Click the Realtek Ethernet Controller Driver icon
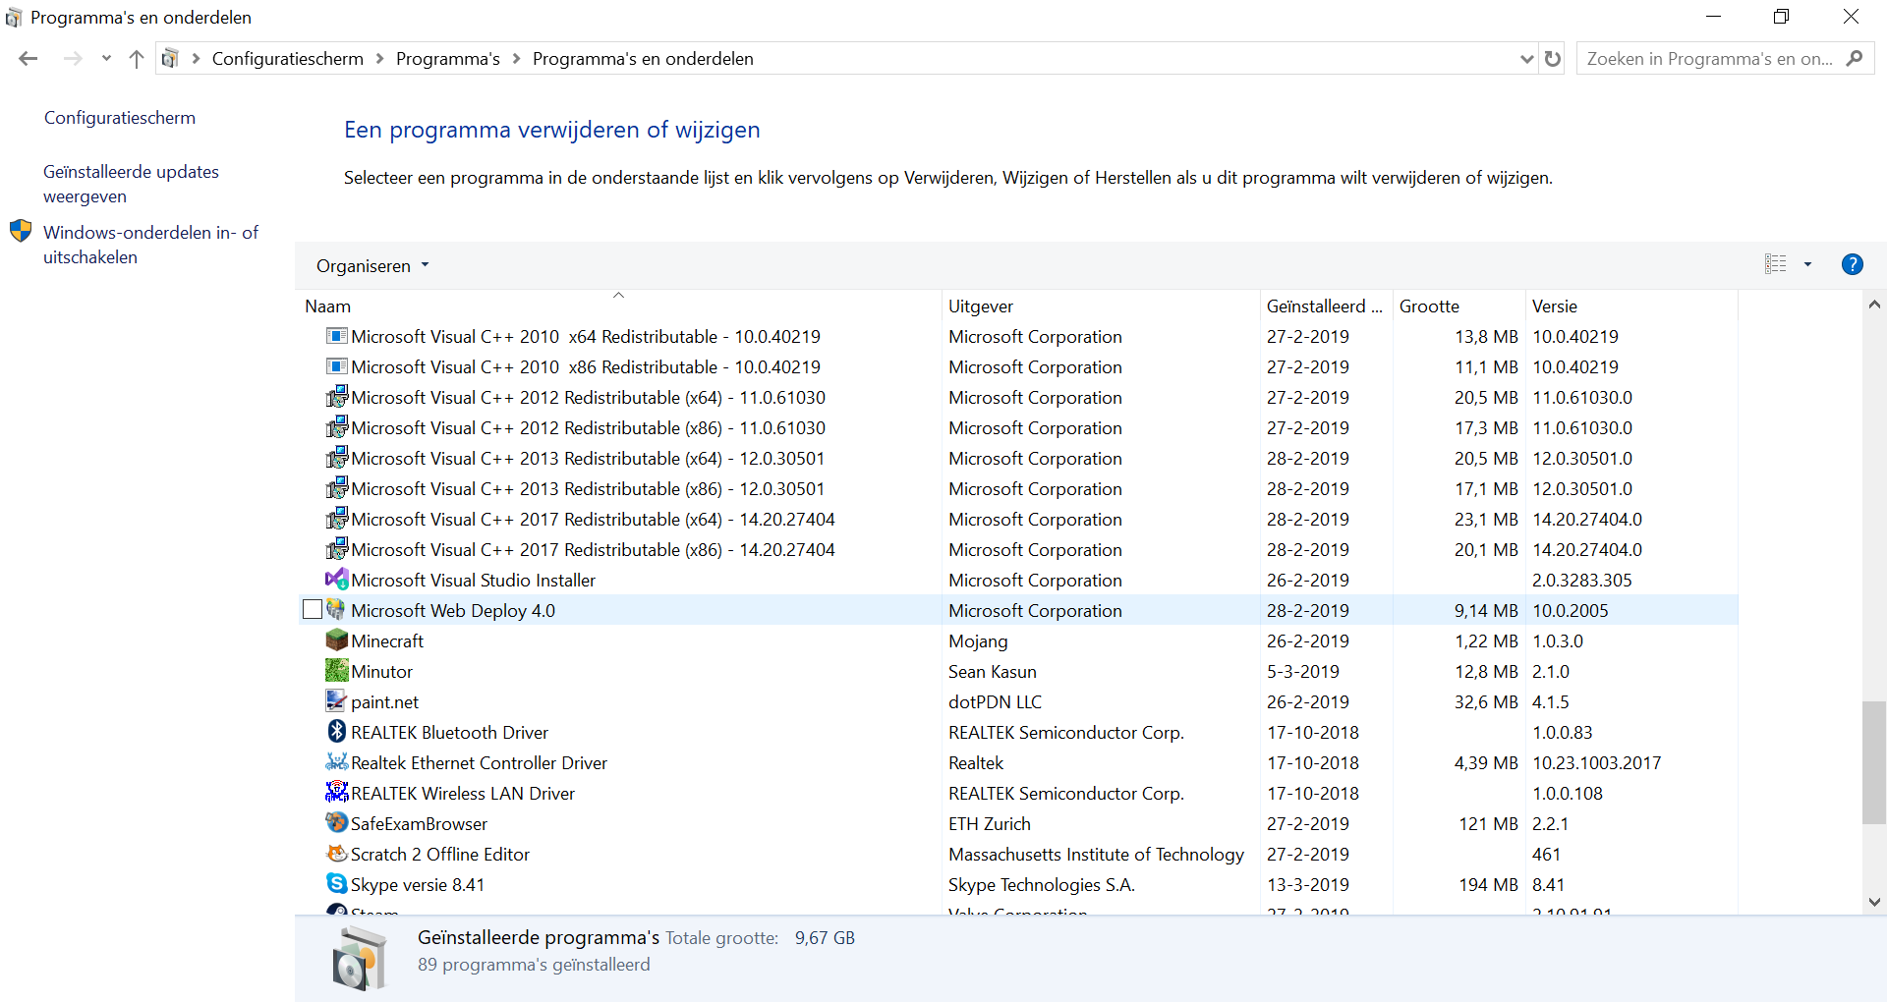 point(336,762)
